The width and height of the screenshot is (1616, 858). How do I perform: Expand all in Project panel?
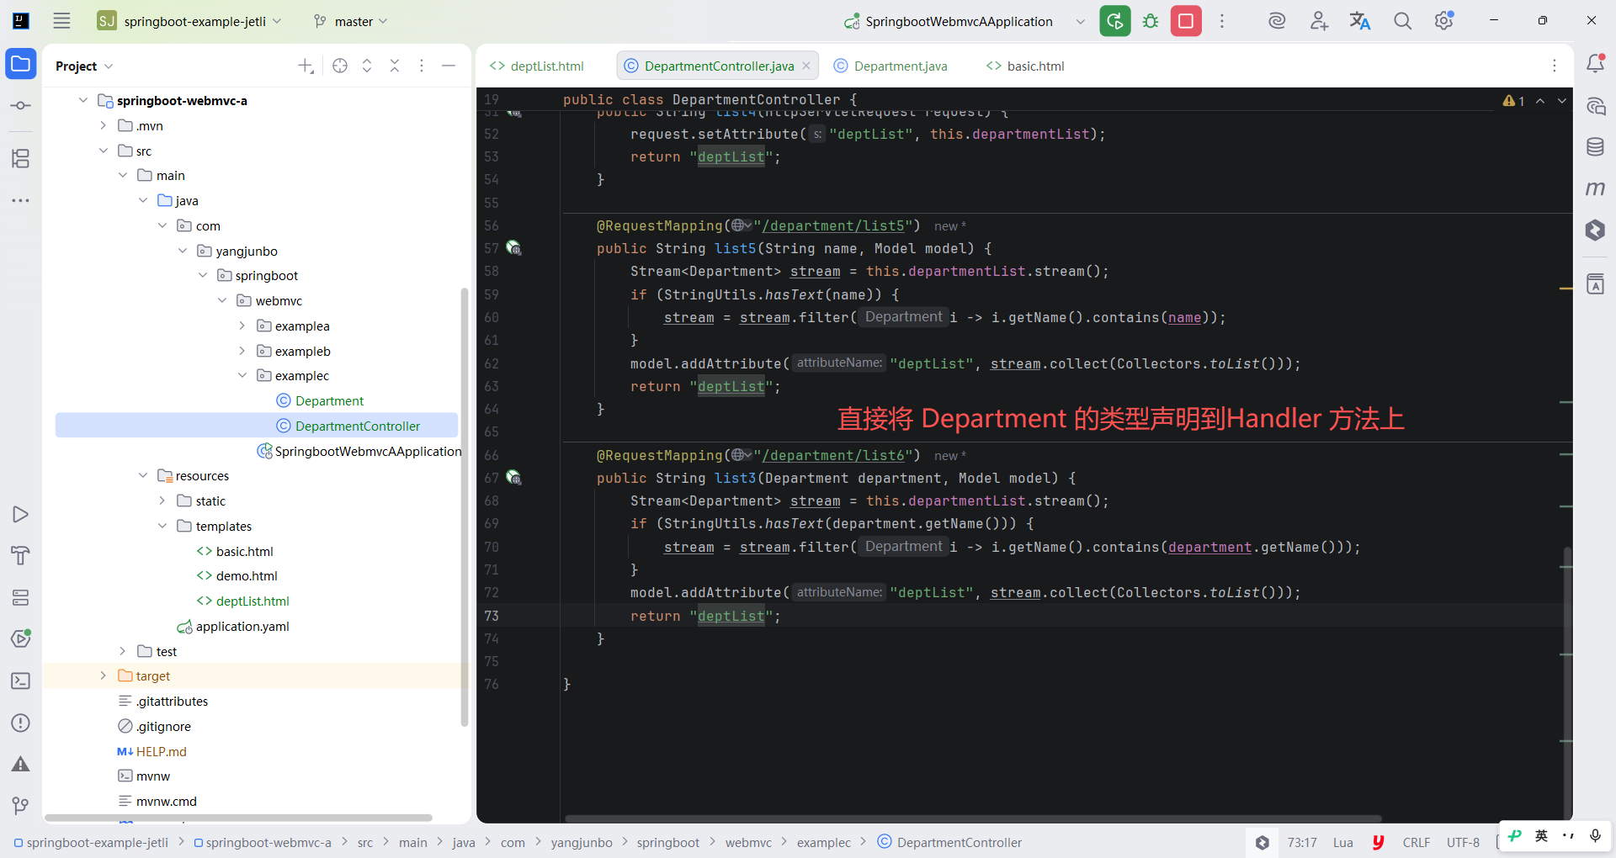(x=367, y=66)
